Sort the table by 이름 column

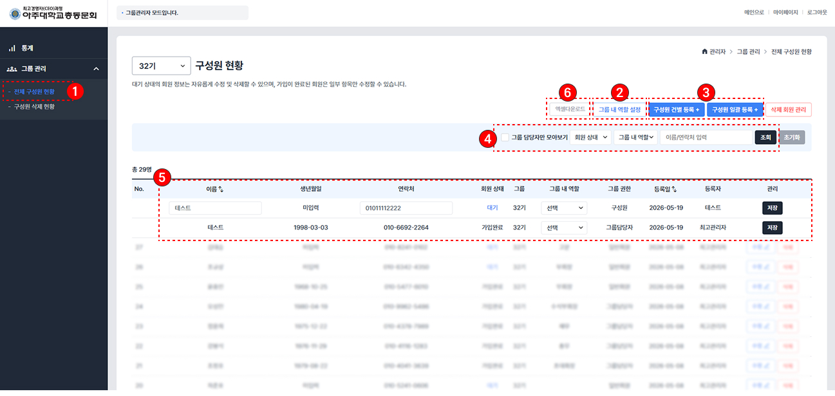tap(215, 189)
